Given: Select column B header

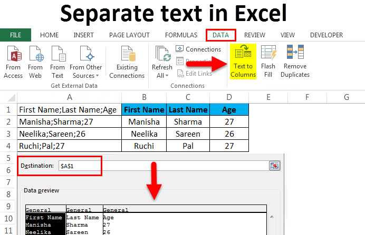Looking at the screenshot, I should (144, 97).
